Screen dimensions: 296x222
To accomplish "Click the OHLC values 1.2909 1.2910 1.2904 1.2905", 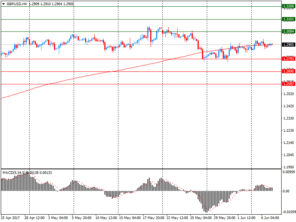I will tap(51, 4).
